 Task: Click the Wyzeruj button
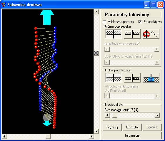(x=112, y=127)
